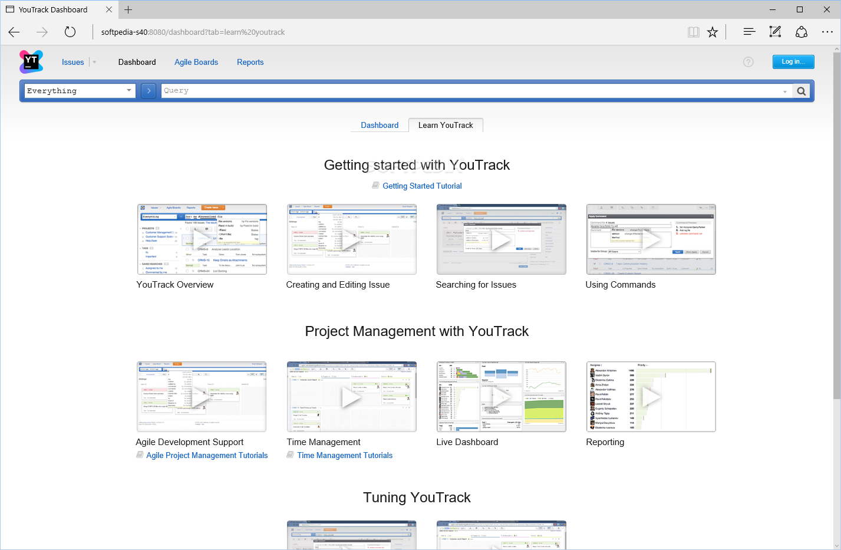
Task: Open reading view book icon
Action: point(694,32)
